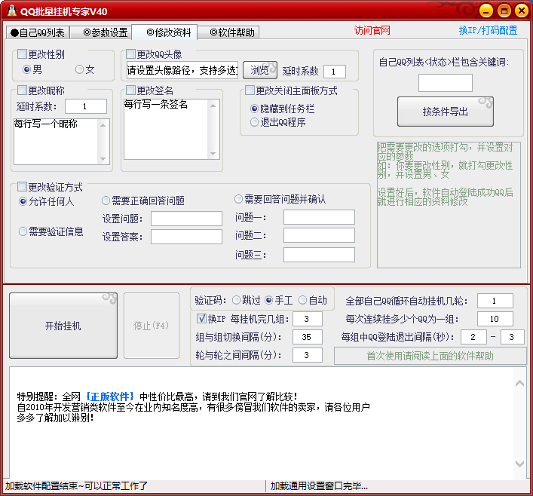Click the avatar path input field

click(x=182, y=70)
